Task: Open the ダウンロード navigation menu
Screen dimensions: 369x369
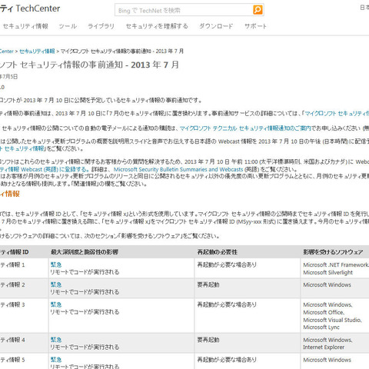Action: pos(216,26)
